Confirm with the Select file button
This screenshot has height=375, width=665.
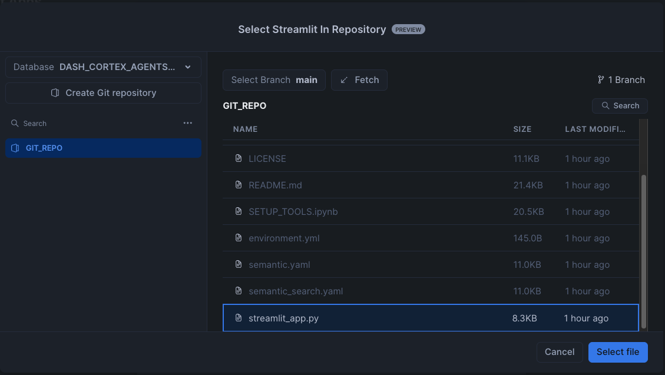coord(618,352)
